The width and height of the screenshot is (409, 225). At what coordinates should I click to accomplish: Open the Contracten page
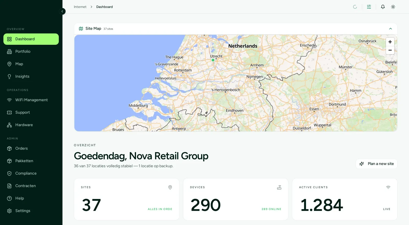pos(31,186)
